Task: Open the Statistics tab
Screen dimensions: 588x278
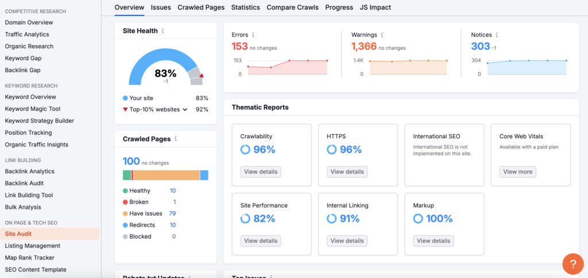Action: coord(246,7)
